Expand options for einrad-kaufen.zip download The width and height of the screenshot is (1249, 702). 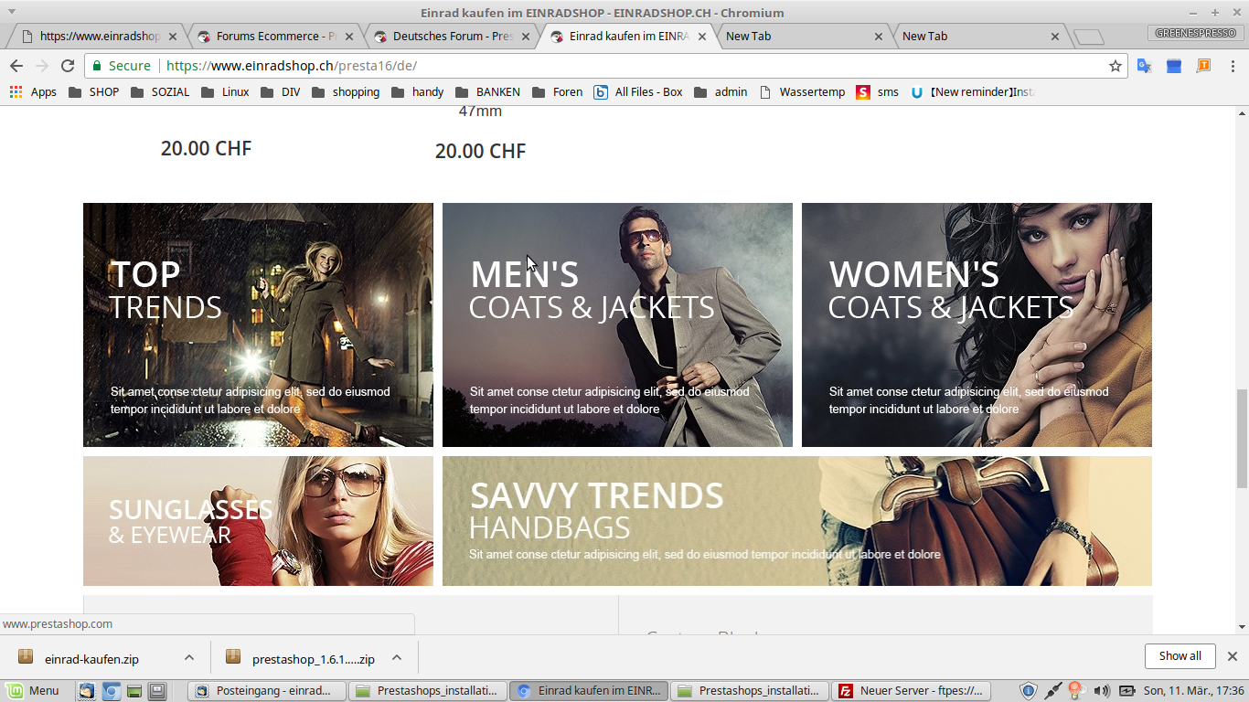tap(189, 657)
